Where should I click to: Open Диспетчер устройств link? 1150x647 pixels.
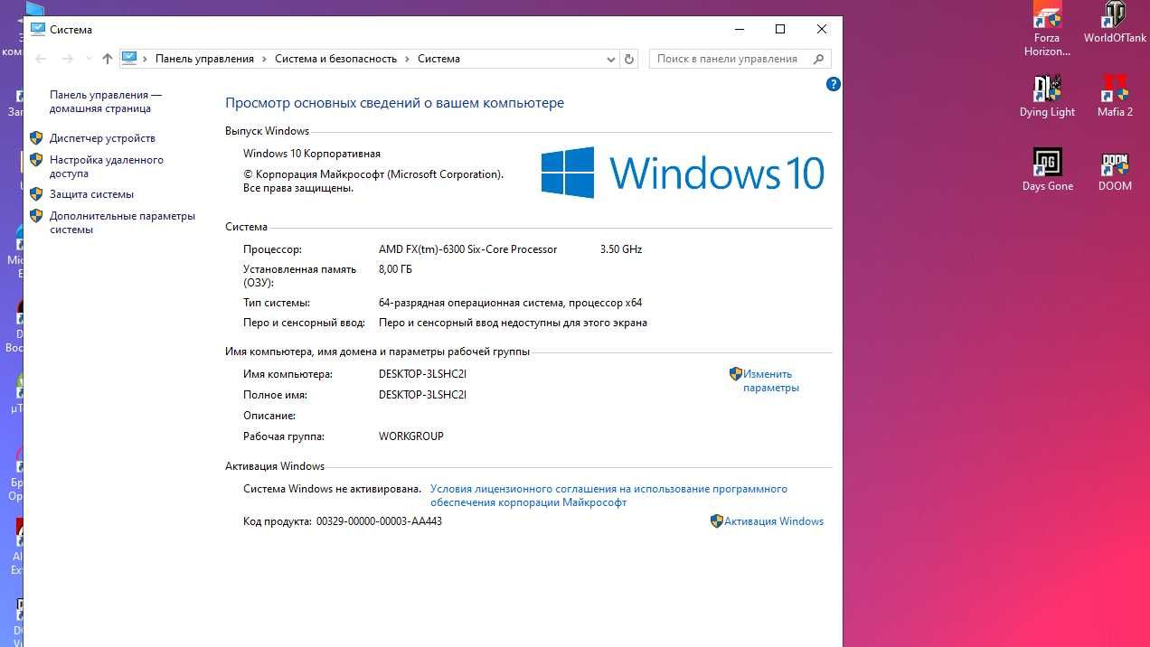pyautogui.click(x=102, y=138)
